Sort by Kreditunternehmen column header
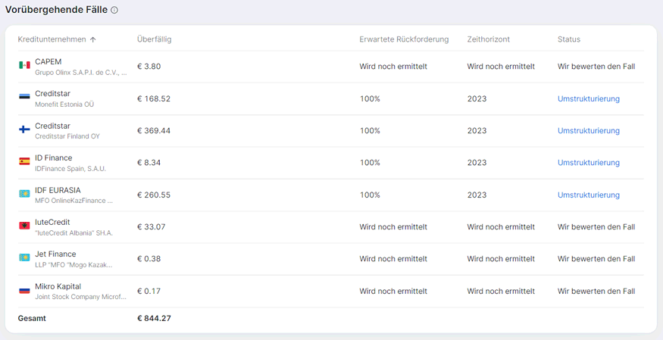The width and height of the screenshot is (663, 340). click(x=52, y=39)
